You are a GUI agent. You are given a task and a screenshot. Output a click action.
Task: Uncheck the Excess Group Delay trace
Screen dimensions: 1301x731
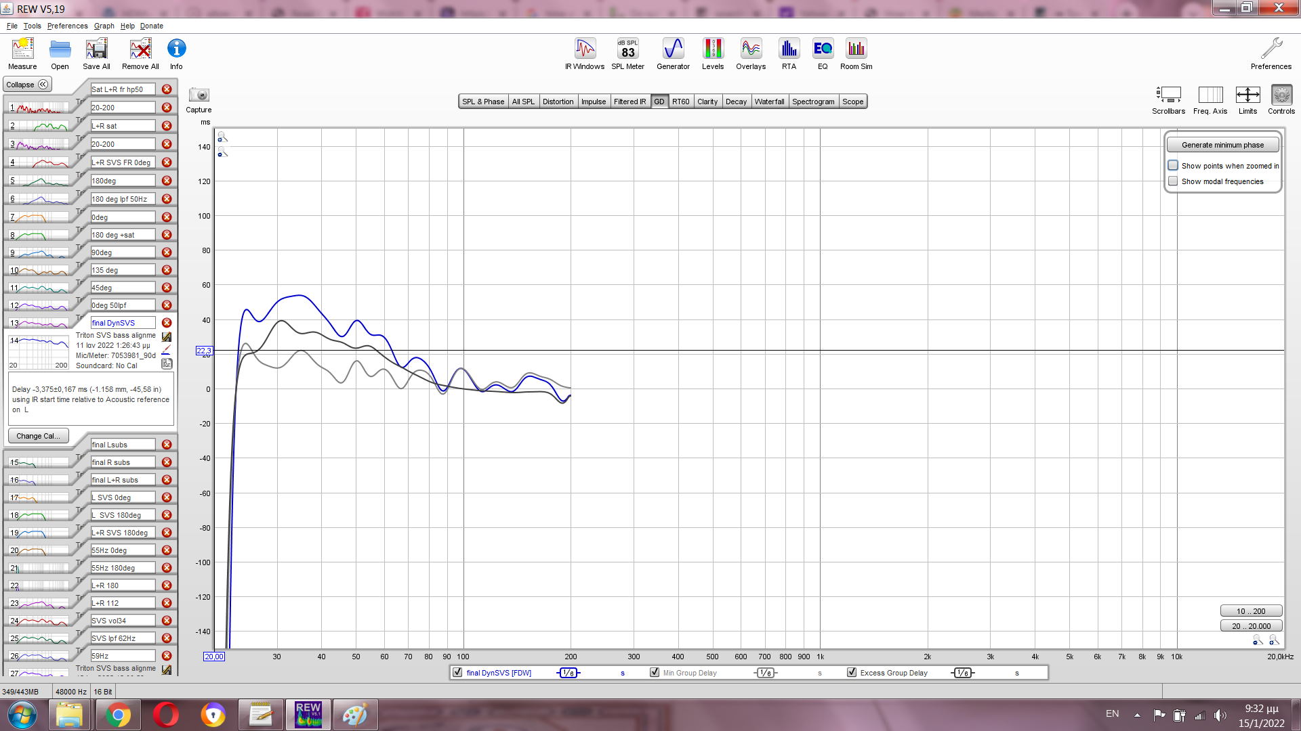[852, 673]
